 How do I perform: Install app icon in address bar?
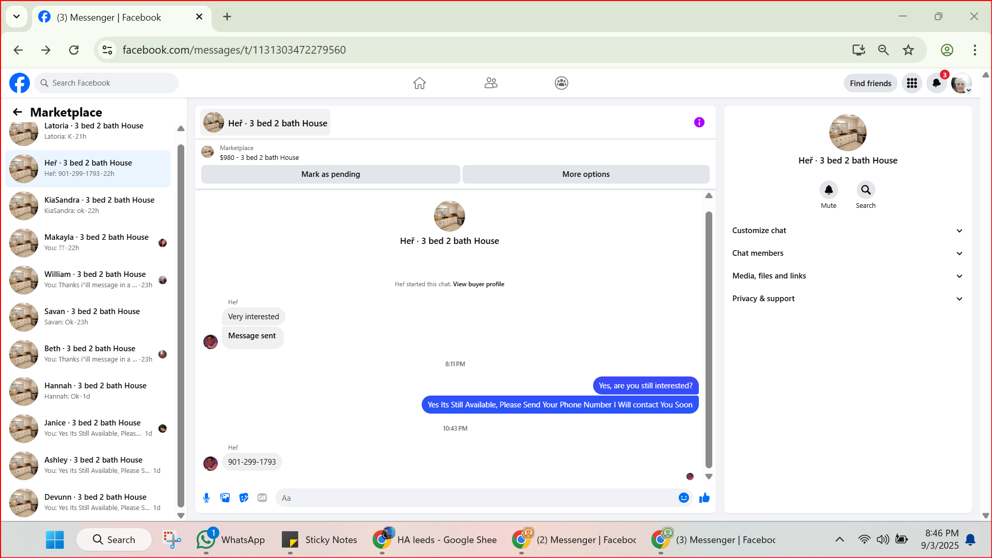coord(859,50)
